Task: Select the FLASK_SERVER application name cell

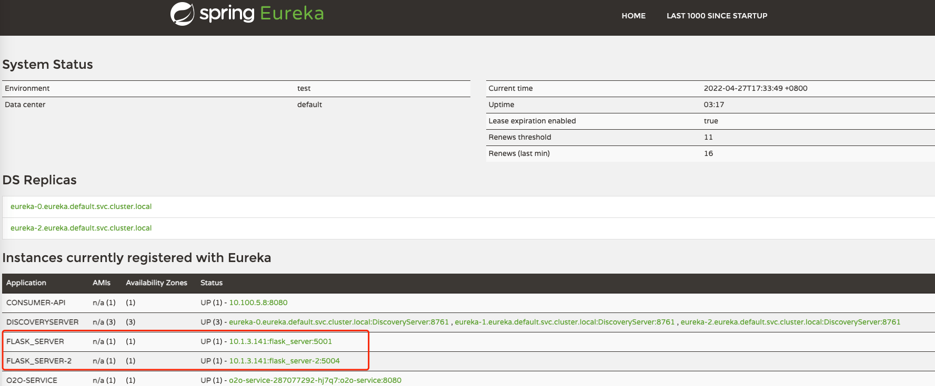Action: (35, 341)
